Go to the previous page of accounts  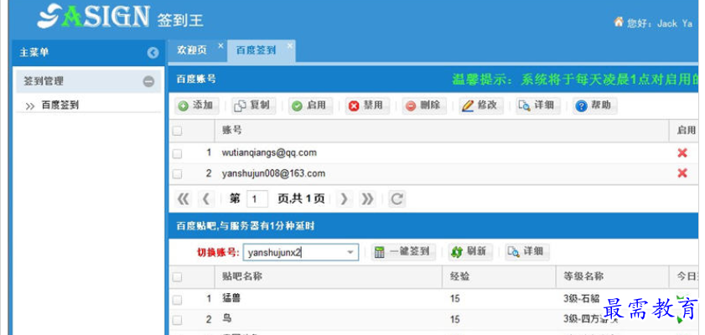(206, 199)
